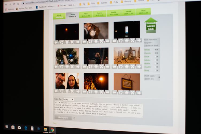Open the Pátek 2019.12.20 tab
The width and height of the screenshot is (201, 134).
(86, 15)
